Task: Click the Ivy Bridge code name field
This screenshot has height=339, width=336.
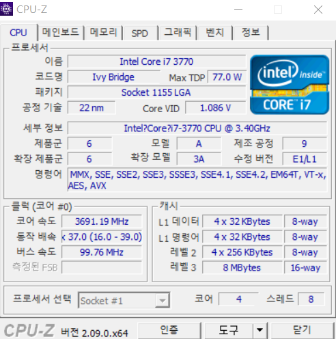Action: [x=113, y=77]
